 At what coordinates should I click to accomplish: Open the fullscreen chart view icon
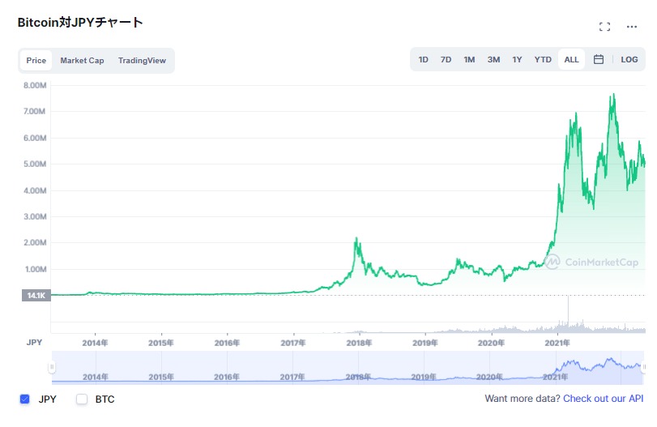604,27
